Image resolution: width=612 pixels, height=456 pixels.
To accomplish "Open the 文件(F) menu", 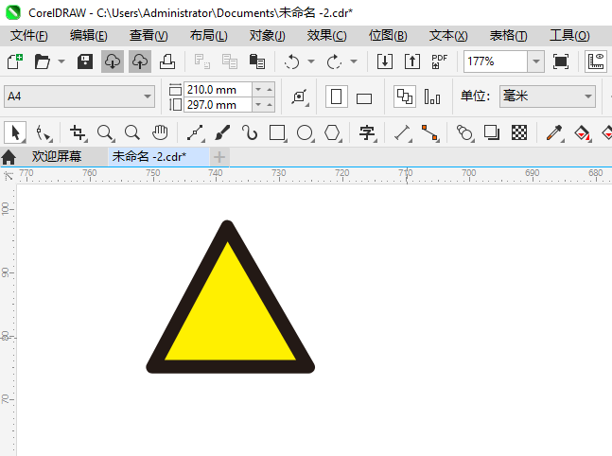I will [x=29, y=36].
